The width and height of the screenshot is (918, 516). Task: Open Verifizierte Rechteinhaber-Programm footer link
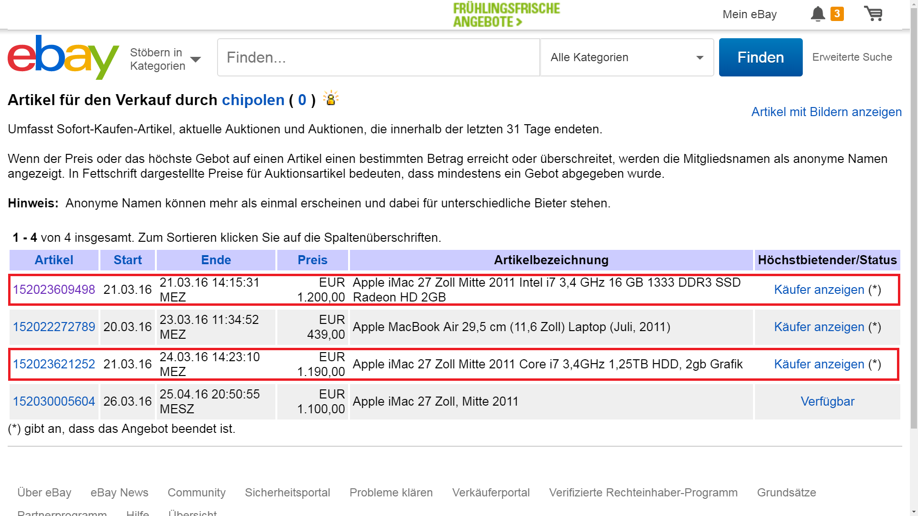click(x=643, y=493)
